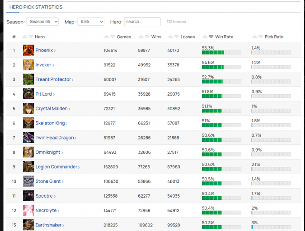Open the Map 6.85 dropdown
Viewport: 305px width, 231px height.
pos(91,22)
